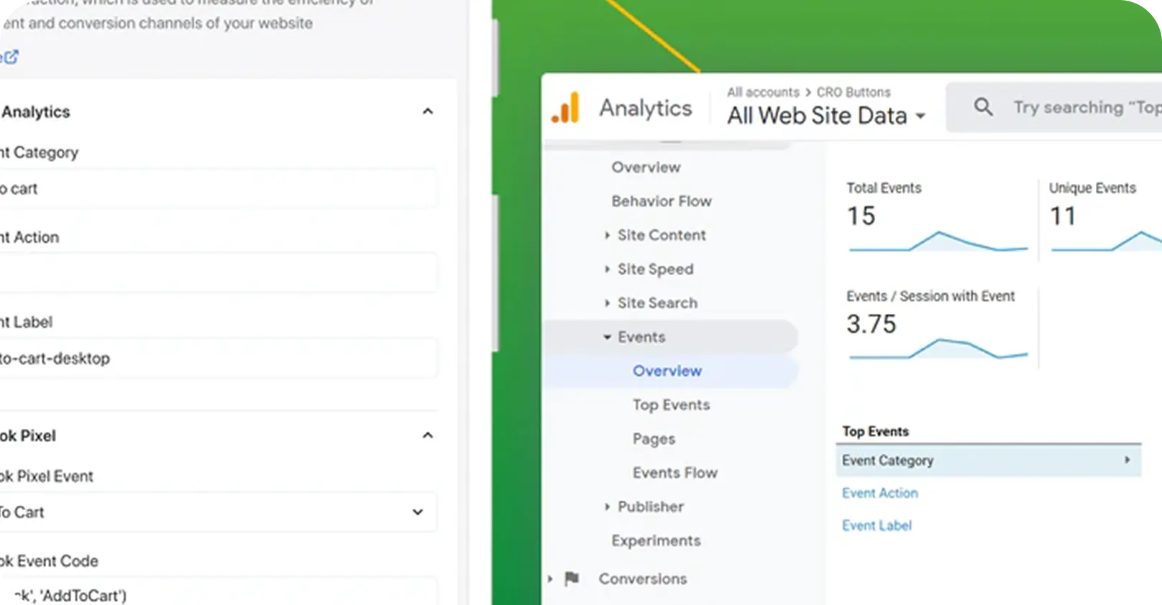Open the Behavior Flow report
Viewport: 1162px width, 605px height.
pyautogui.click(x=661, y=201)
